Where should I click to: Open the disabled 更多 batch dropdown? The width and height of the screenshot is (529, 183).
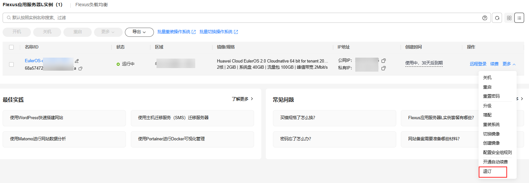108,32
